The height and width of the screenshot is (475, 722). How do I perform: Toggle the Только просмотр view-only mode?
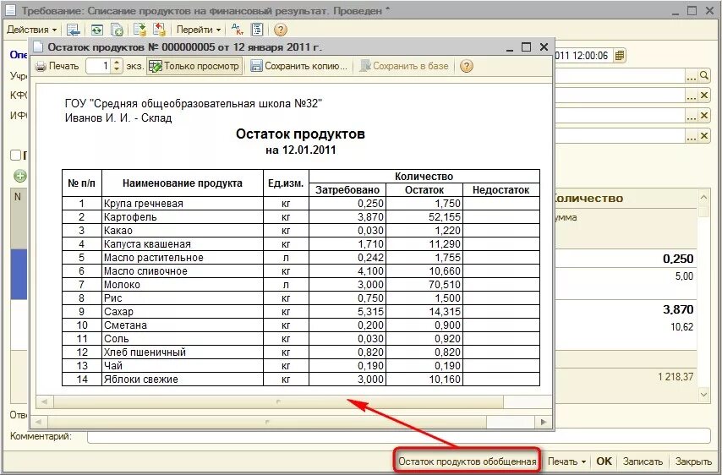coord(194,66)
